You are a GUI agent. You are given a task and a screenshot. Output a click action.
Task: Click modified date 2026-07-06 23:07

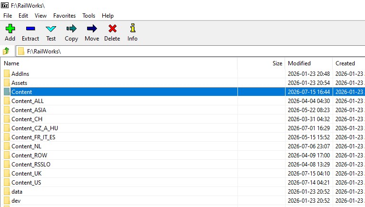click(x=309, y=146)
